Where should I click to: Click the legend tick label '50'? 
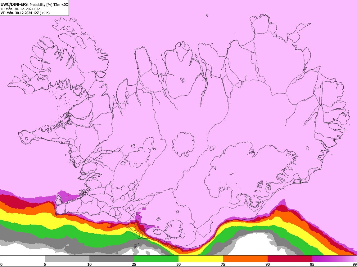pos(178,265)
